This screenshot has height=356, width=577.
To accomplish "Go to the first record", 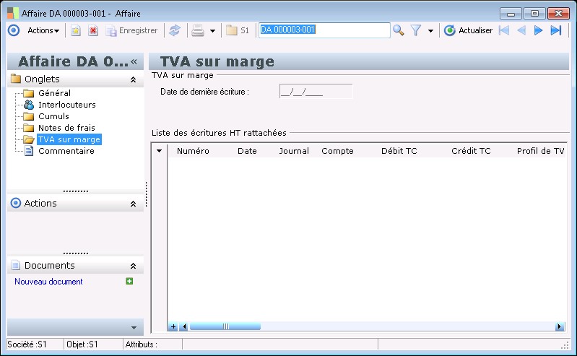I will [504, 30].
